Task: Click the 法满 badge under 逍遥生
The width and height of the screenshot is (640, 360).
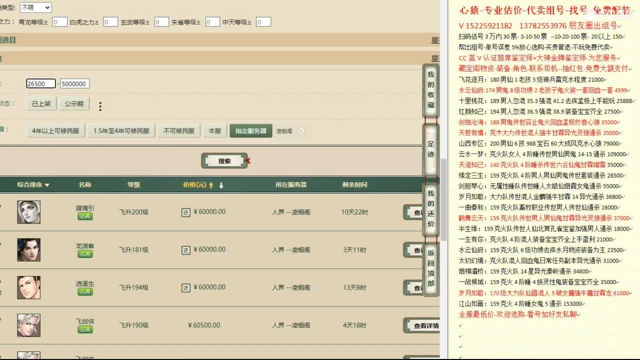Action: 85,292
